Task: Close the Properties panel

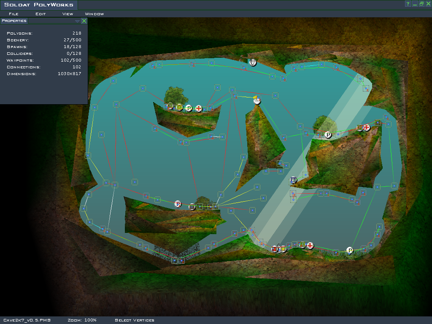Action: click(x=84, y=21)
